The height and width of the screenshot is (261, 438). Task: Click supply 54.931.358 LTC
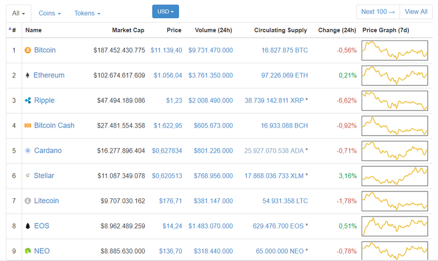(x=285, y=201)
